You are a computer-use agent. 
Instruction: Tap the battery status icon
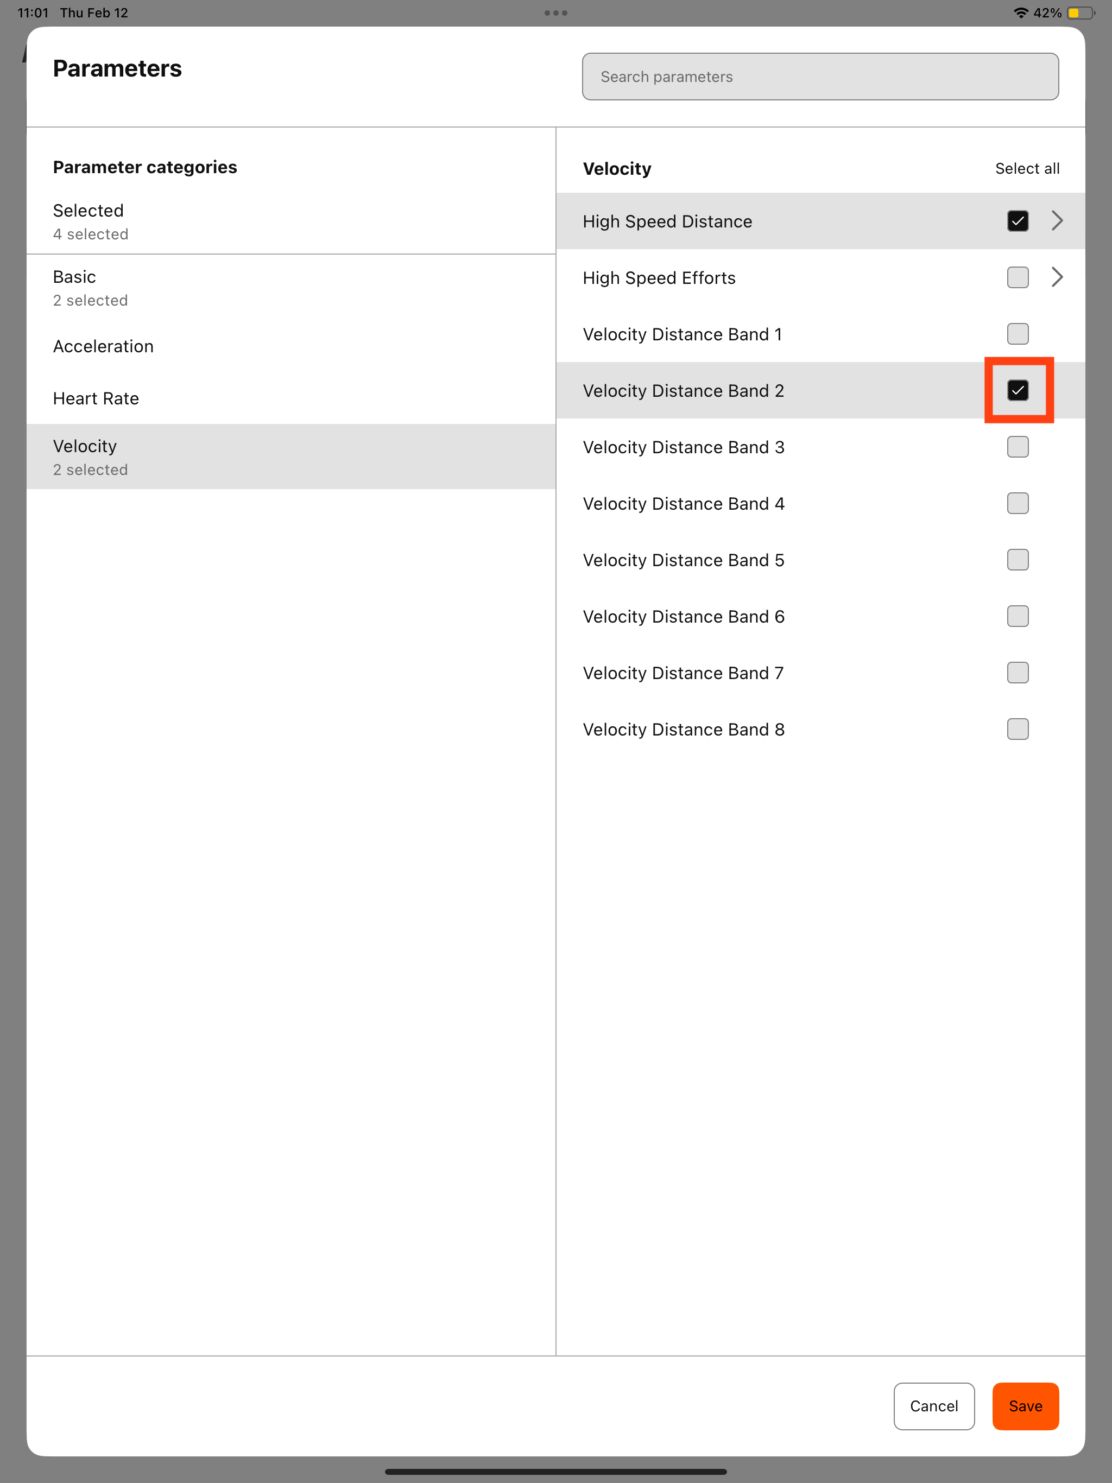[x=1081, y=12]
